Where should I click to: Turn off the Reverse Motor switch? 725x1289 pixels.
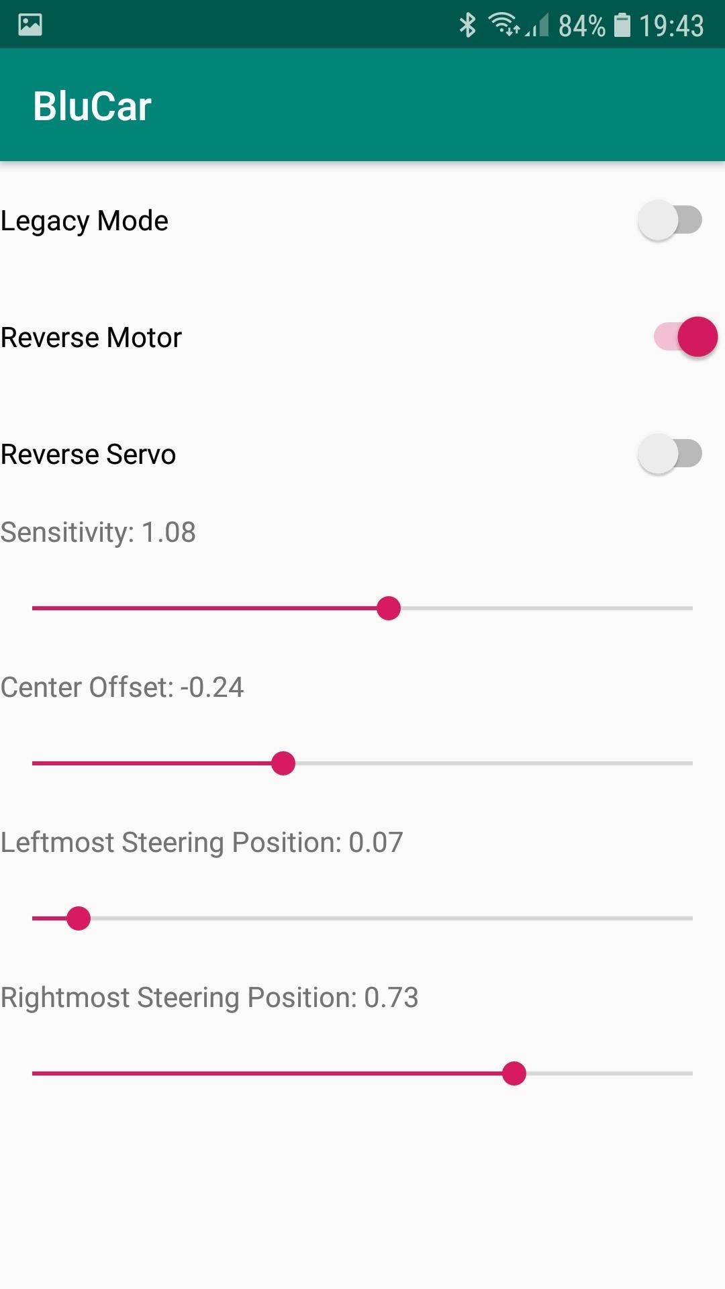point(685,337)
